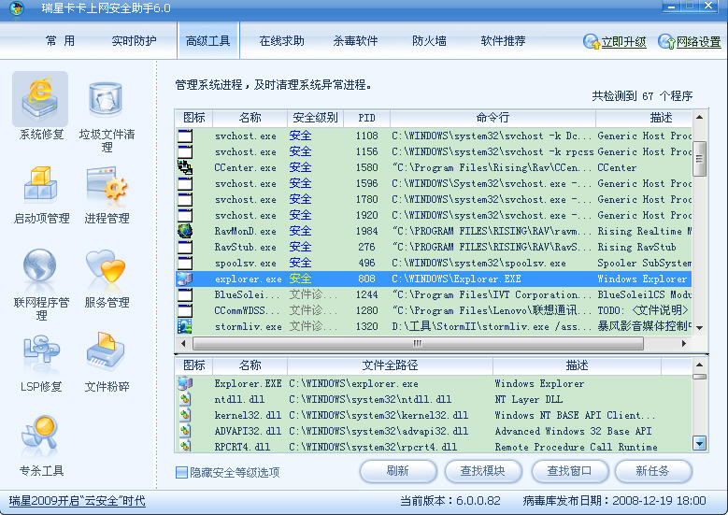
Task: Open the 瑞星2009开启"云安全"时代 link
Action: tap(77, 501)
